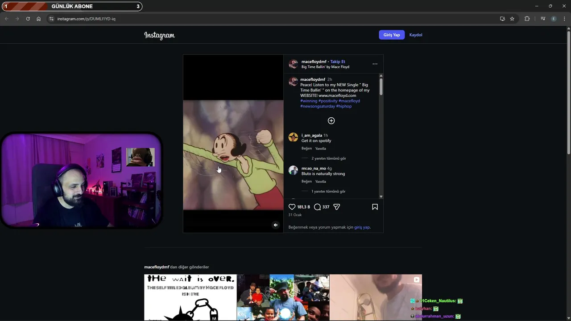
Task: Click the Instagram logo
Action: 159,35
